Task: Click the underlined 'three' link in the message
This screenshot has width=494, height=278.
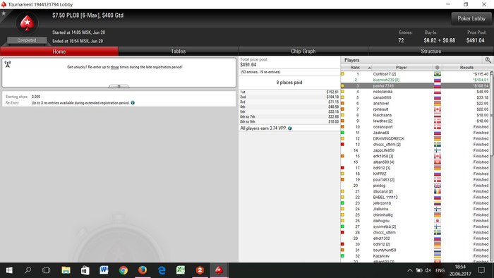Action: coord(114,67)
